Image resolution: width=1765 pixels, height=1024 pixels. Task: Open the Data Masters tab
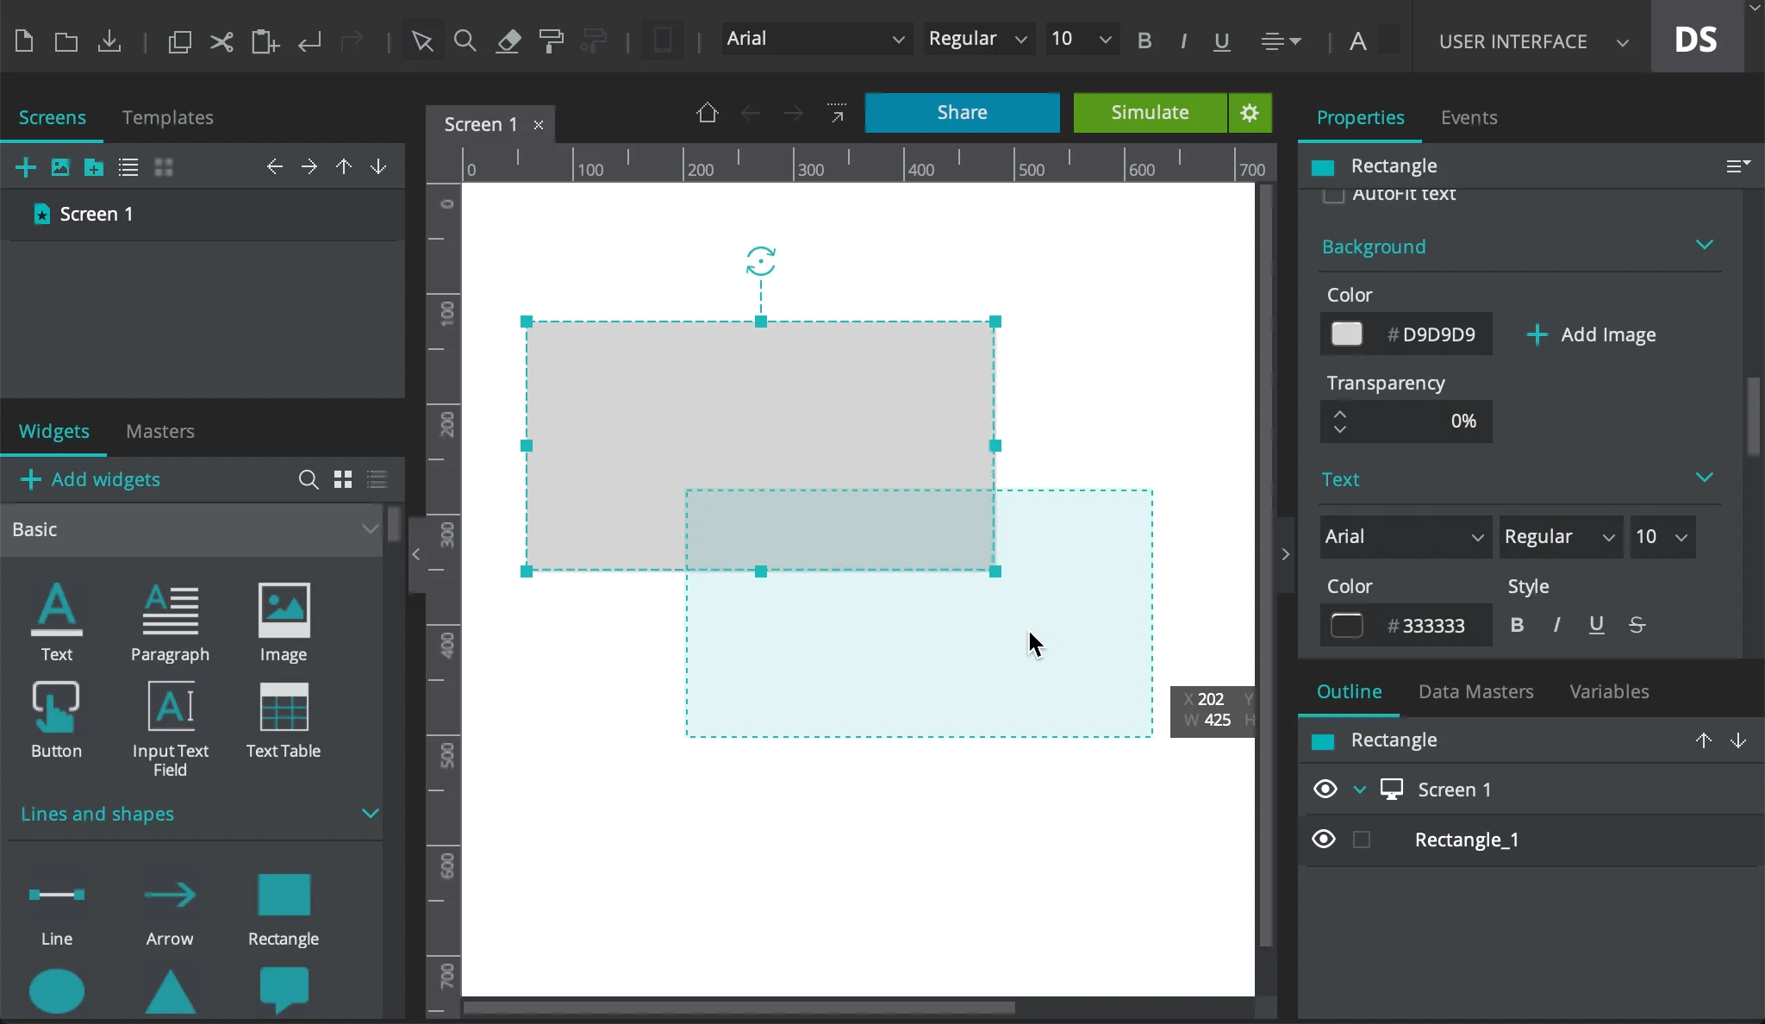tap(1476, 691)
